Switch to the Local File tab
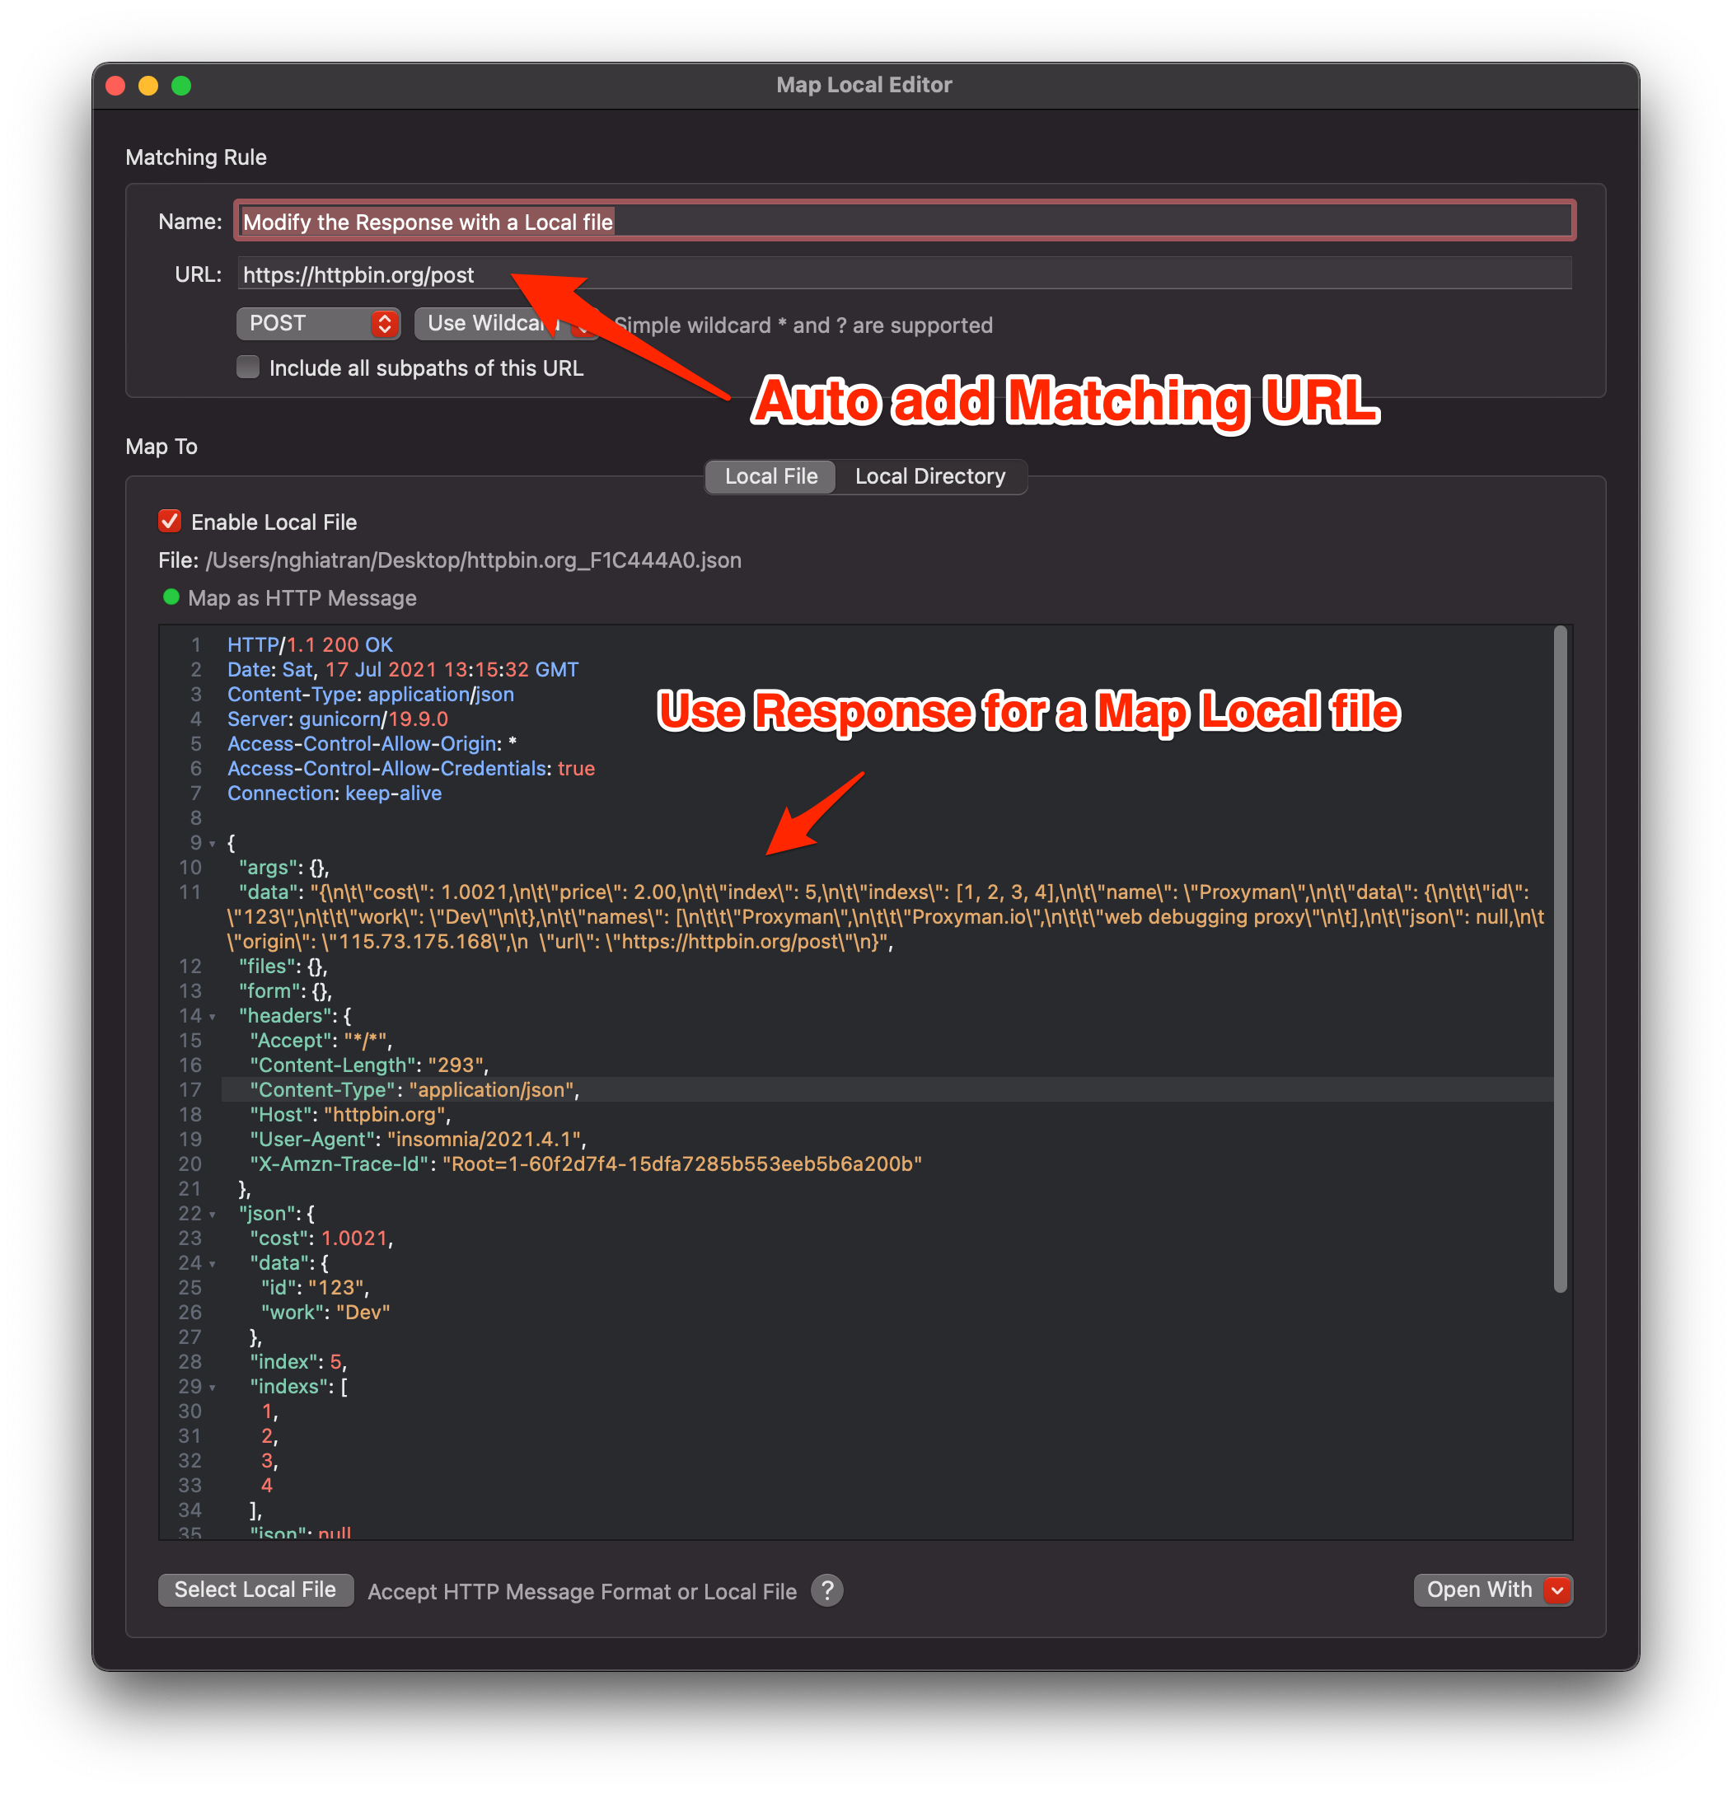 point(770,475)
